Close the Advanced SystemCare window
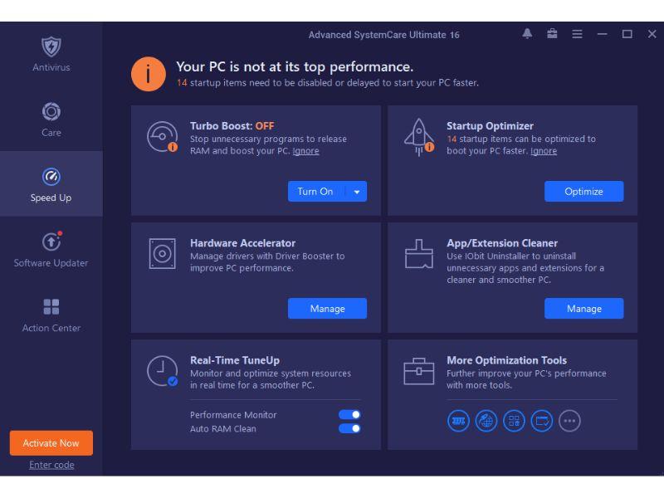 click(652, 34)
